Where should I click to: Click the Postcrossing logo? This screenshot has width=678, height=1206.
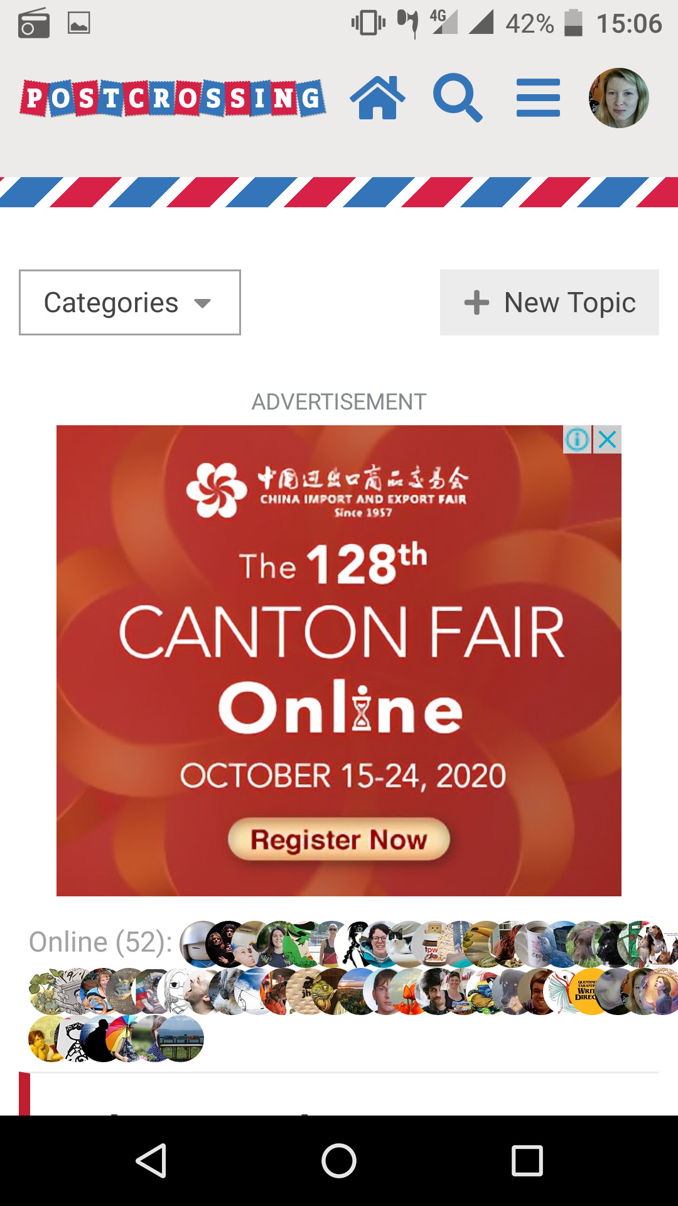173,98
